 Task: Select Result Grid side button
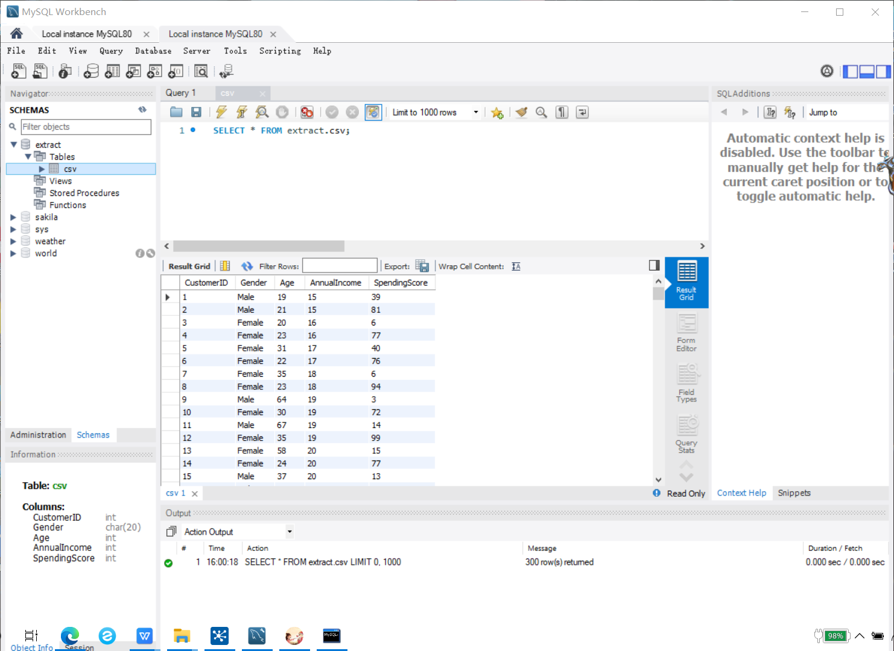[686, 283]
